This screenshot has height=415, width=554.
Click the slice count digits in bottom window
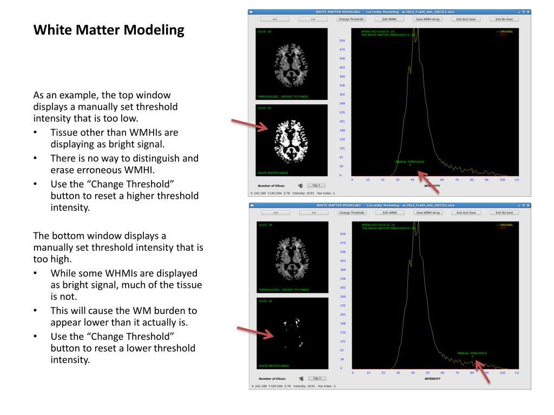301,379
